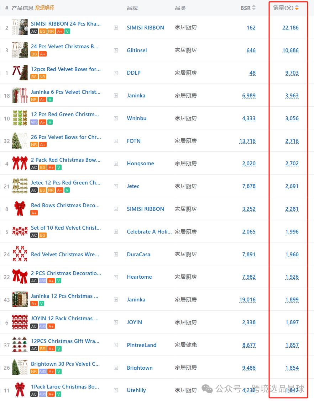Open the 数据解释 link in header
Screen dimensions: 314x401
pyautogui.click(x=45, y=8)
